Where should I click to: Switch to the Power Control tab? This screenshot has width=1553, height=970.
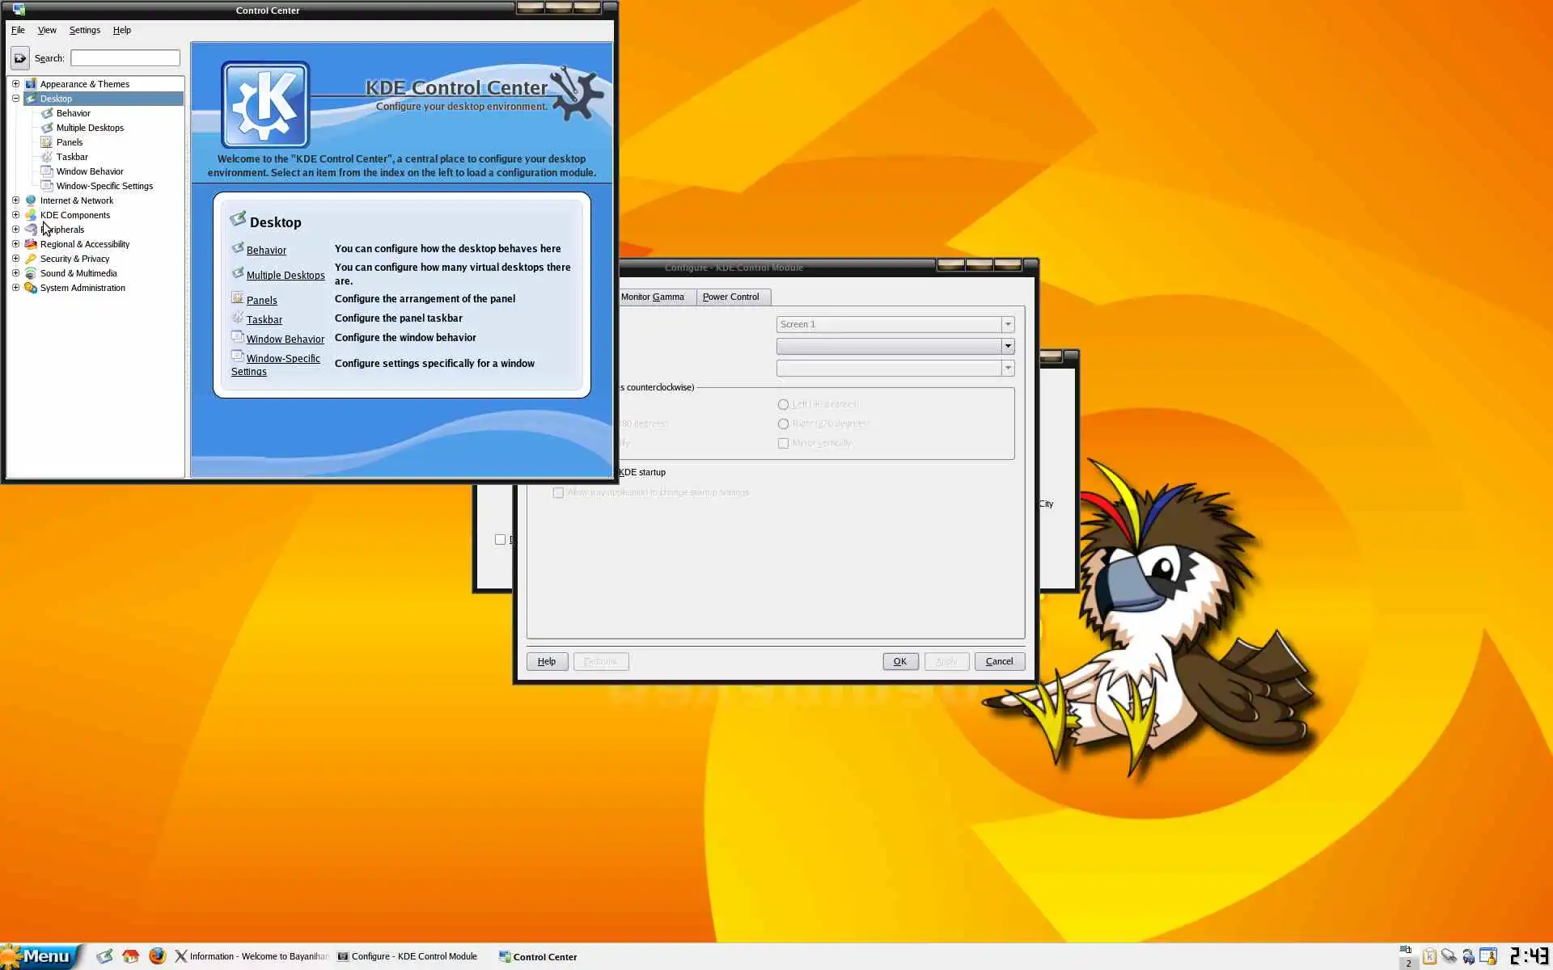[730, 297]
